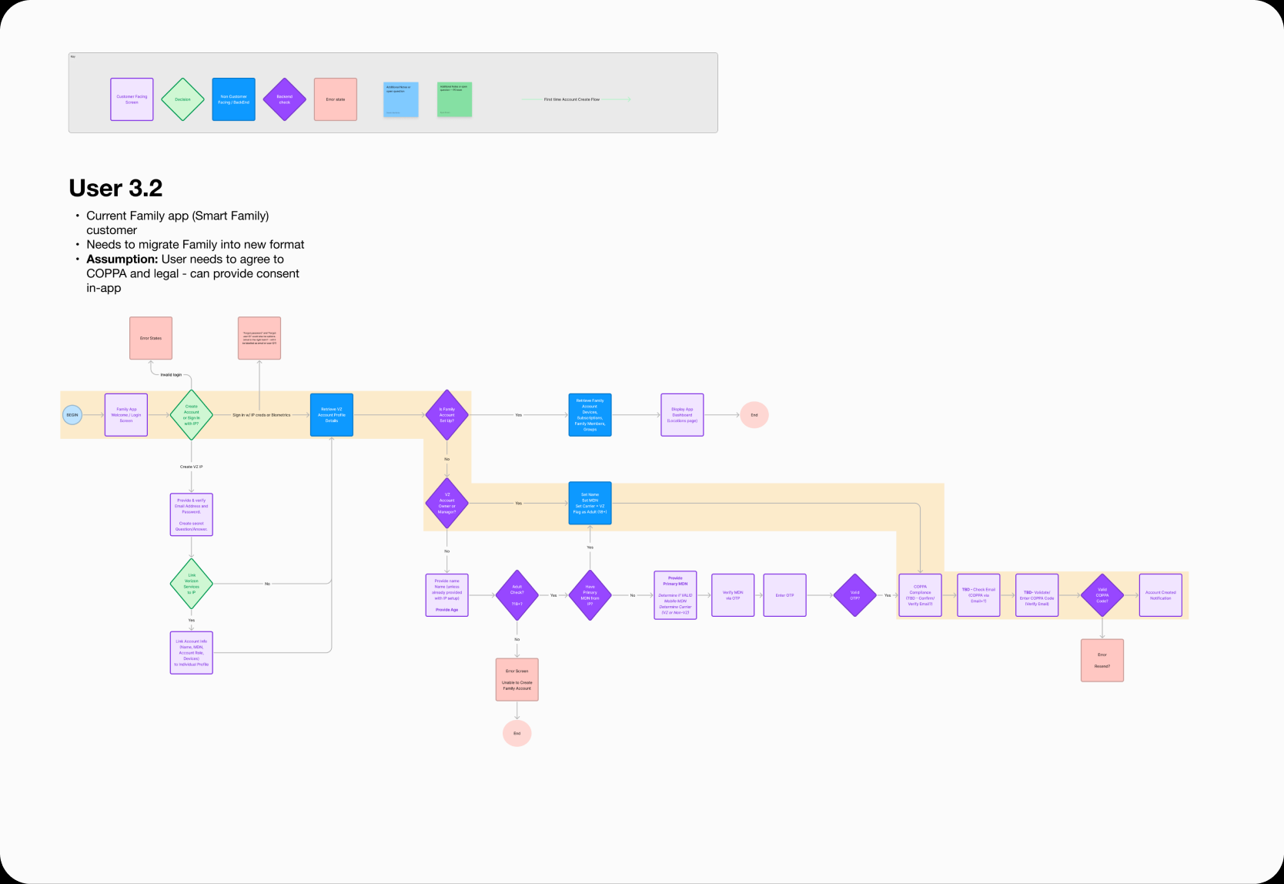This screenshot has height=884, width=1284.
Task: Select the Error state legend box
Action: (336, 99)
